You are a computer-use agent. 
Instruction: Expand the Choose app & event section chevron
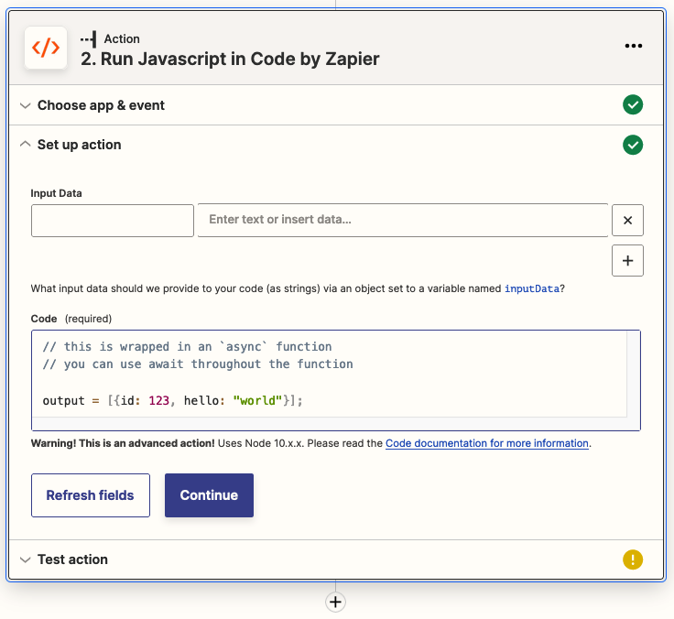25,105
